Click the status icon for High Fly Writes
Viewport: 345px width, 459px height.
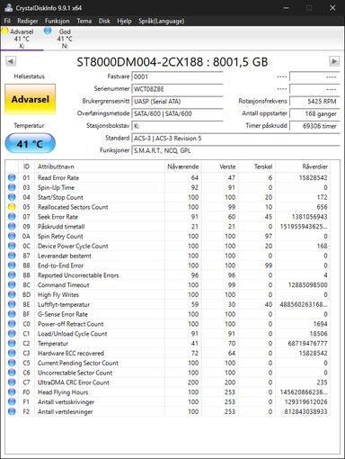point(12,294)
